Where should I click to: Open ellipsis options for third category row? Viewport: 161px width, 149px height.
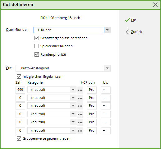coord(80,106)
